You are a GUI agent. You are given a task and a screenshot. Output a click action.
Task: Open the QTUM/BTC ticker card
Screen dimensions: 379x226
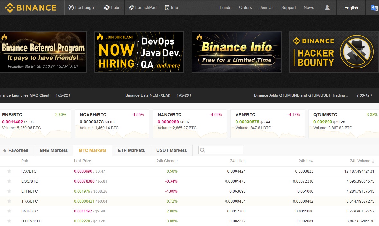pyautogui.click(x=344, y=124)
